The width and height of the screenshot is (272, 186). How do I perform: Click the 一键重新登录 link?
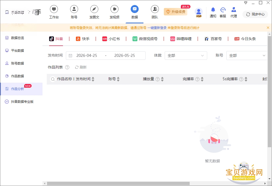(157, 28)
